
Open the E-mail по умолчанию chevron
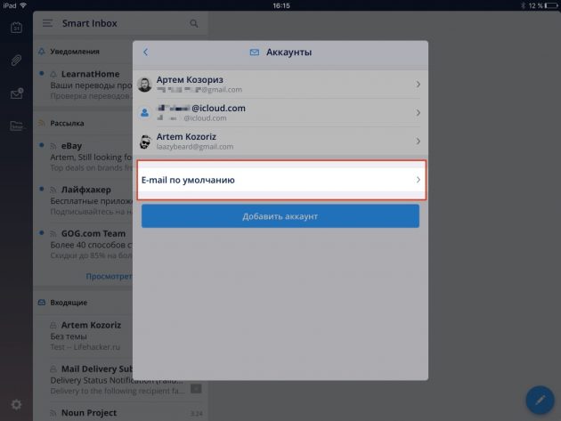pyautogui.click(x=418, y=180)
